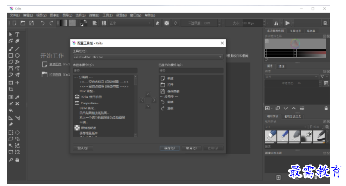
Task: Select the shape select arrow tool
Action: 11,34
